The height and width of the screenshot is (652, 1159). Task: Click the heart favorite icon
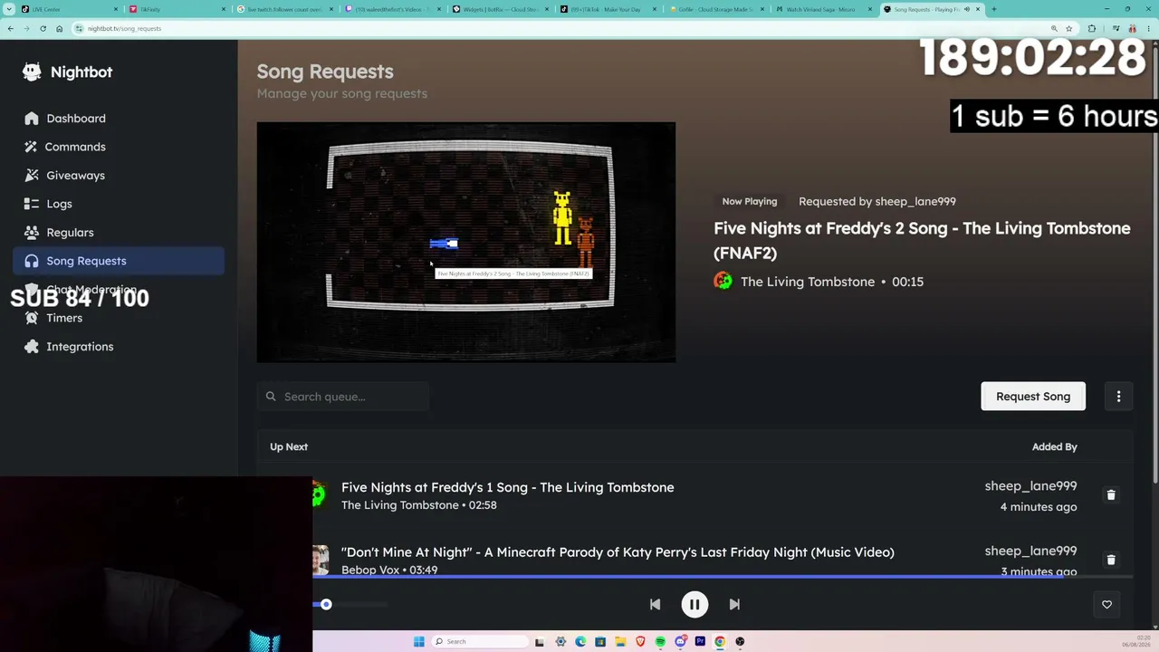point(1106,604)
